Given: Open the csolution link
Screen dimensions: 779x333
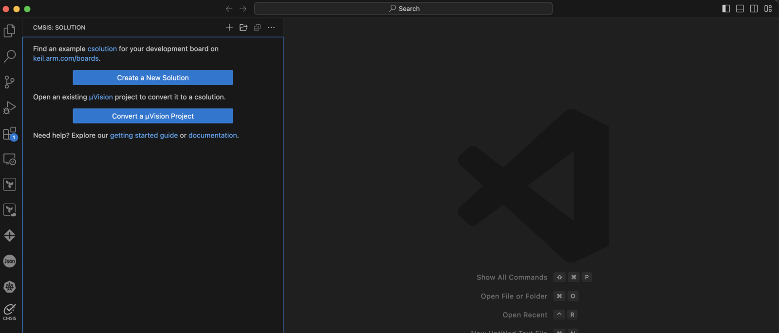Looking at the screenshot, I should pos(102,49).
